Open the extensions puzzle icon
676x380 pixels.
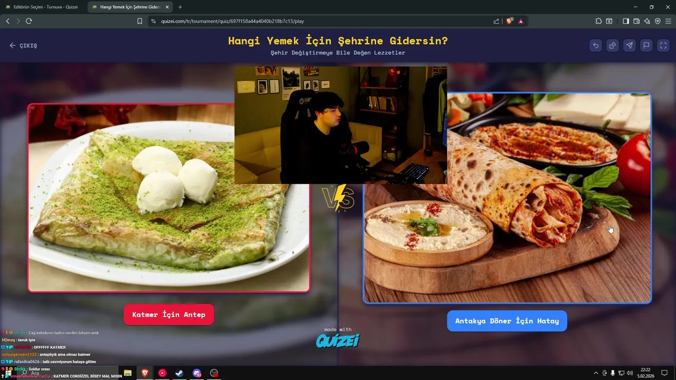point(598,21)
